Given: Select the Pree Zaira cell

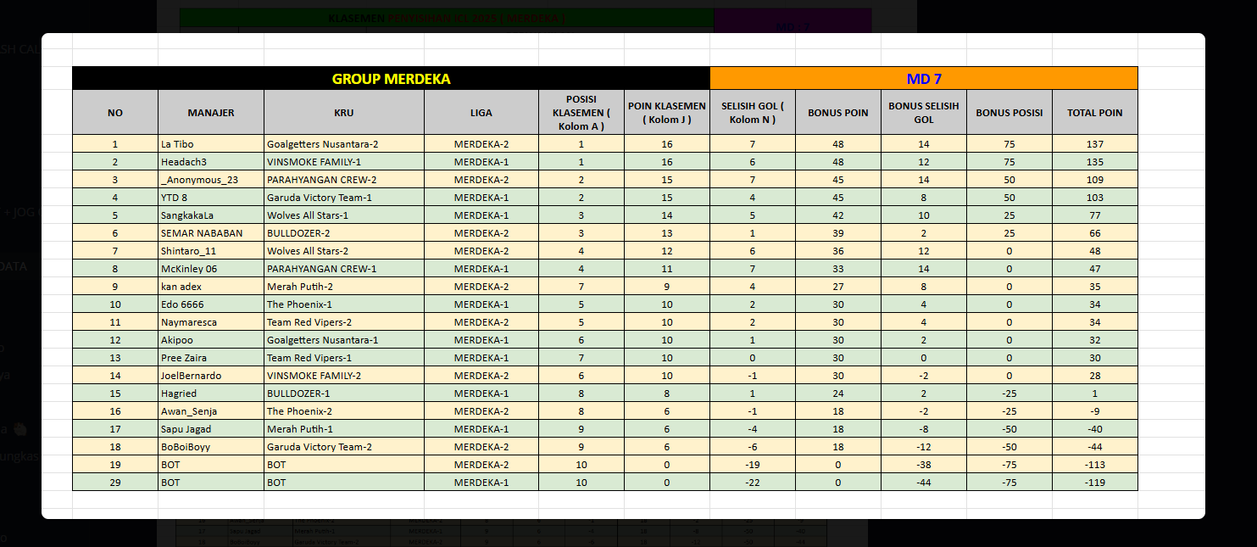Looking at the screenshot, I should pyautogui.click(x=211, y=358).
